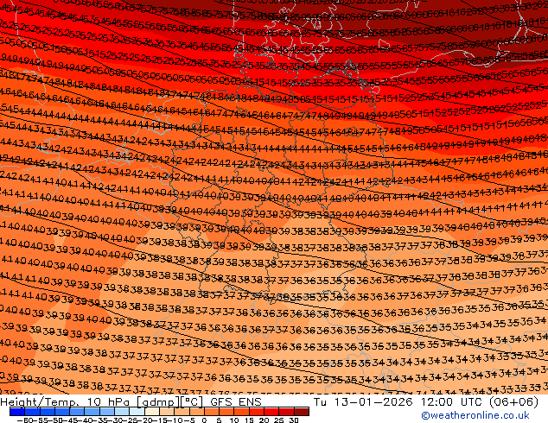This screenshot has height=423, width=548.
Task: Pick the legend swatch between 0 and 5
Action: [212, 412]
